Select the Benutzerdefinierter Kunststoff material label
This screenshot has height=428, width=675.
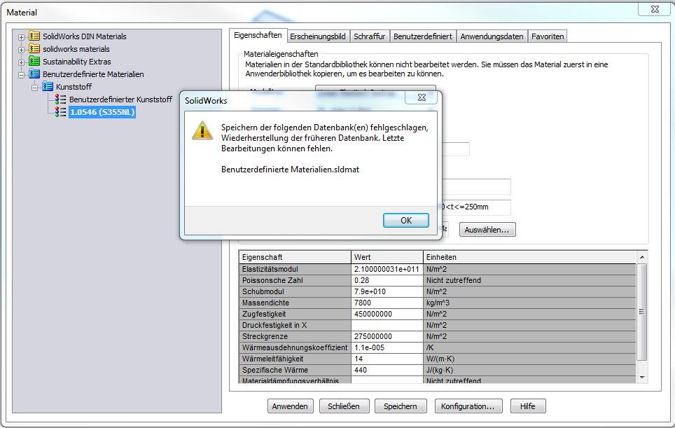click(x=120, y=99)
